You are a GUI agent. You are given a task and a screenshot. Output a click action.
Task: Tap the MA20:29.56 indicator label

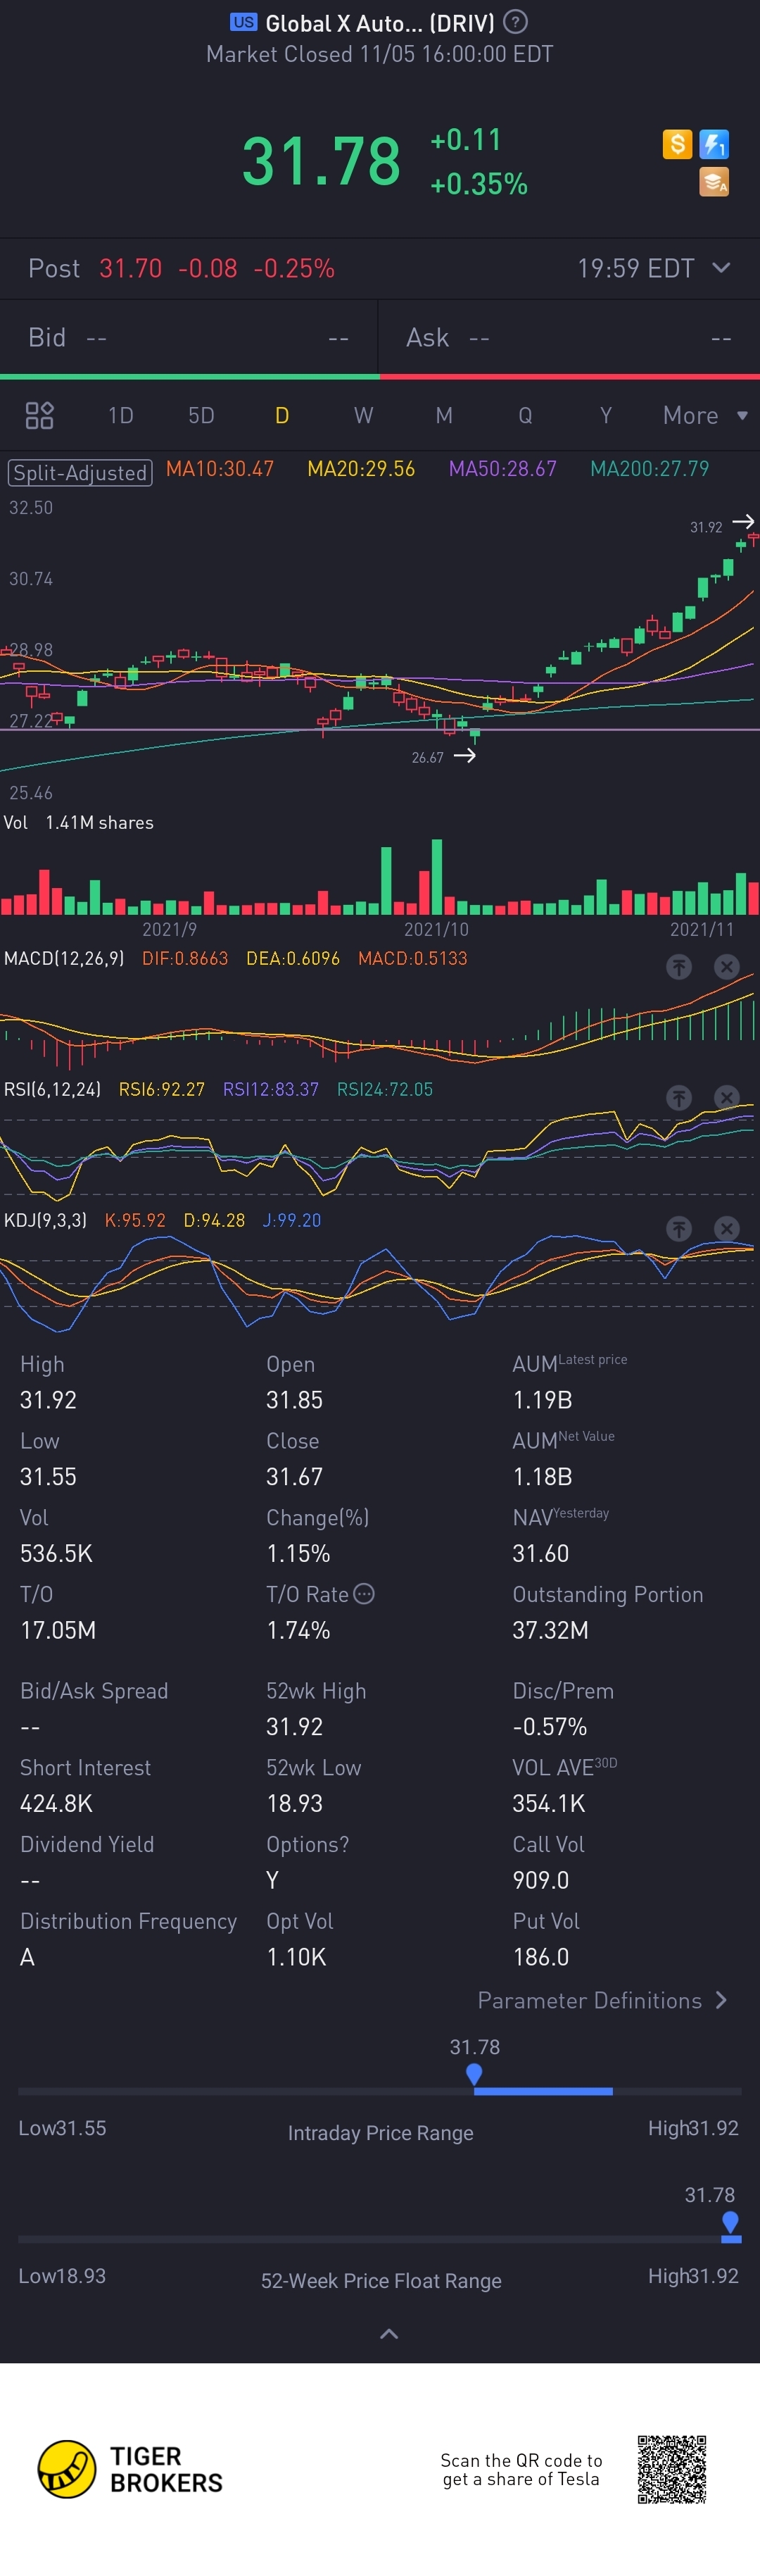coord(362,469)
